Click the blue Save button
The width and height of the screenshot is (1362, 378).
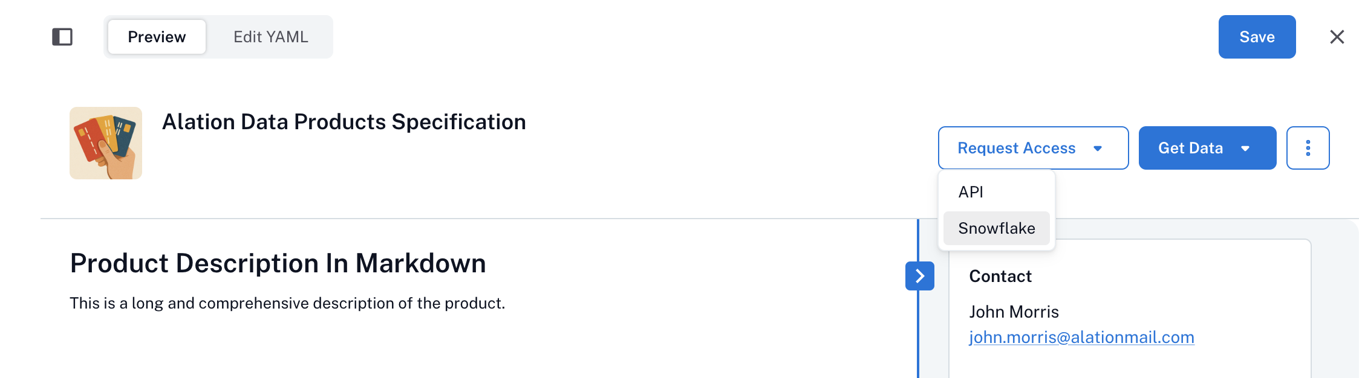click(x=1256, y=37)
